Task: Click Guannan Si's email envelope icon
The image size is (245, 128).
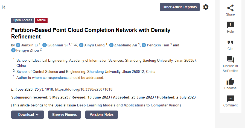Action: 75,44
